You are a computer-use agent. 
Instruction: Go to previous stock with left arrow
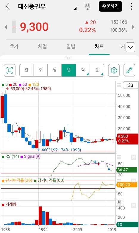tap(6, 27)
